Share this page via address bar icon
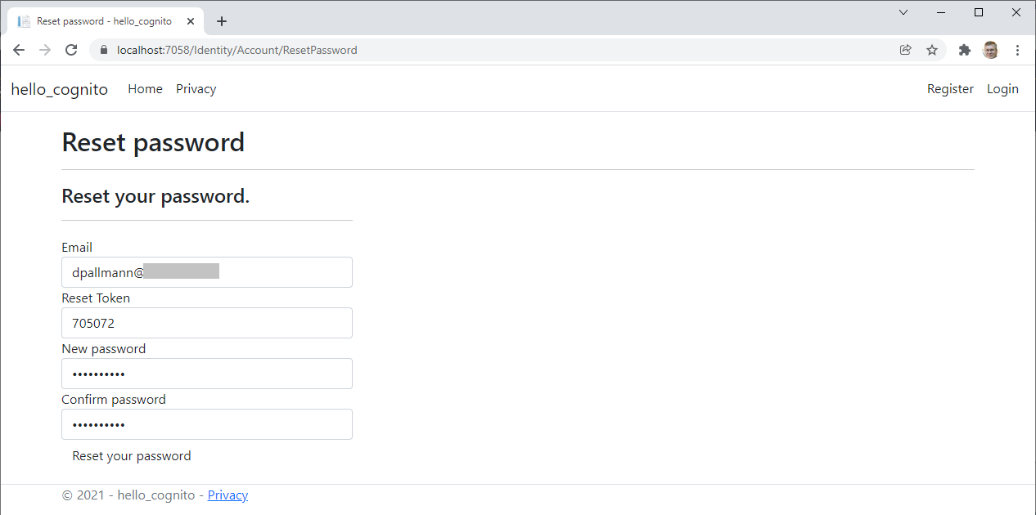Screen dimensions: 1036x515 coord(906,50)
